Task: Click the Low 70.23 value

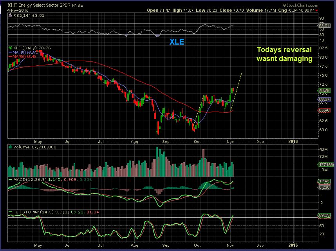Action: click(206, 10)
